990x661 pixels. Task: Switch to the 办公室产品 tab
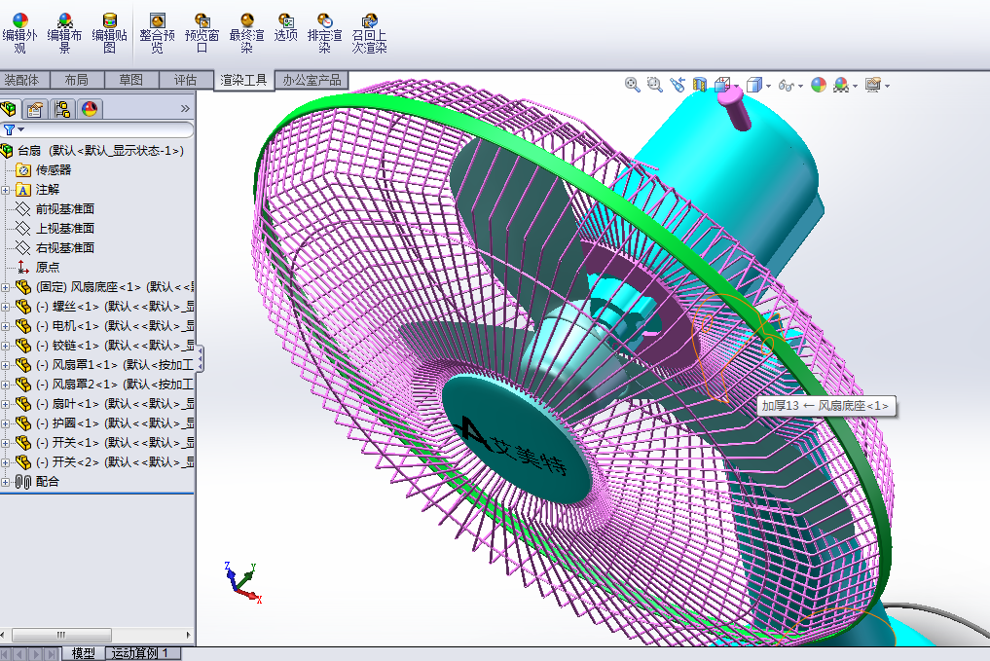pyautogui.click(x=312, y=80)
